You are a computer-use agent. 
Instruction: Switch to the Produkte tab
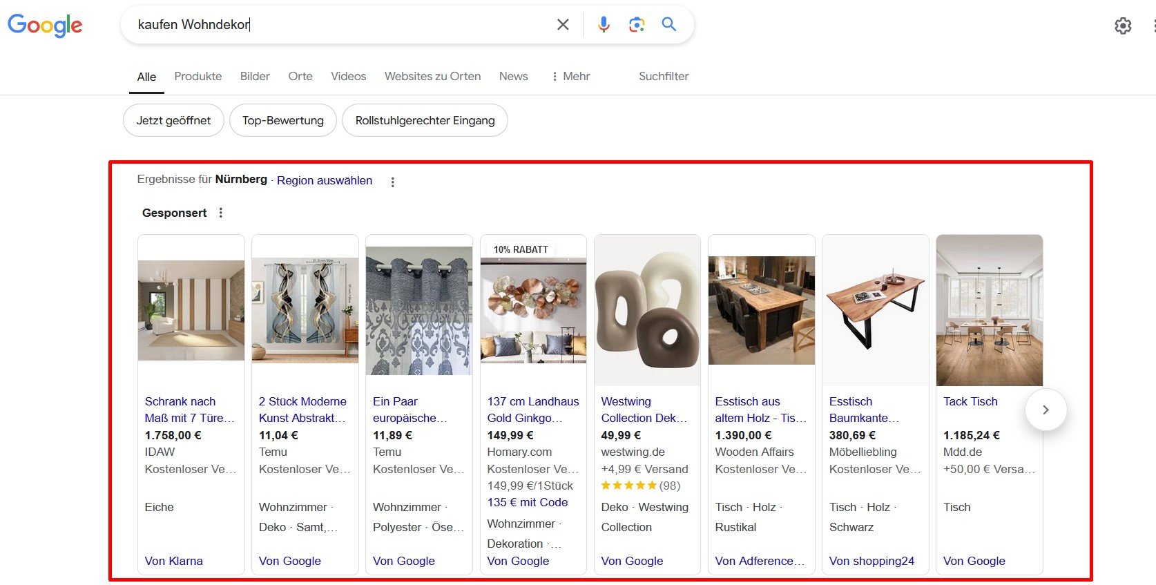pyautogui.click(x=198, y=76)
